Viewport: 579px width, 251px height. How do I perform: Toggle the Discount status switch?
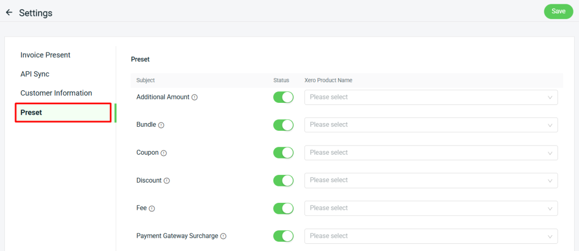(x=283, y=180)
